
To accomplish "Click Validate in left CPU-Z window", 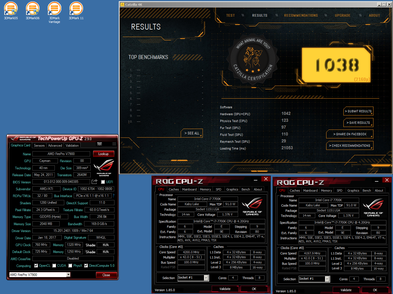I will [x=225, y=289].
